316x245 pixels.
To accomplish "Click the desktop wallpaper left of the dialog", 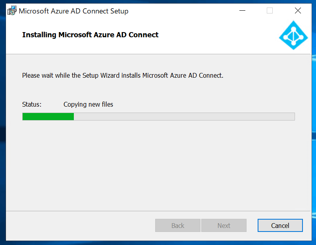I will (x=3, y=121).
